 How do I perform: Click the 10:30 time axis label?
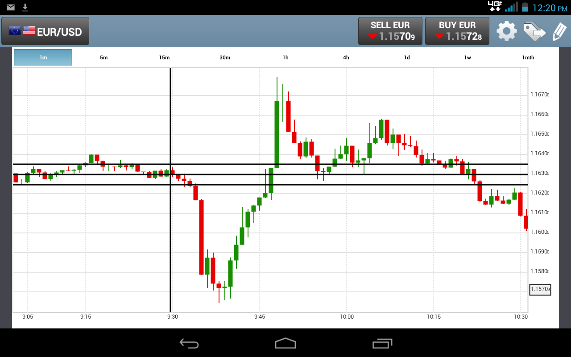(x=521, y=317)
